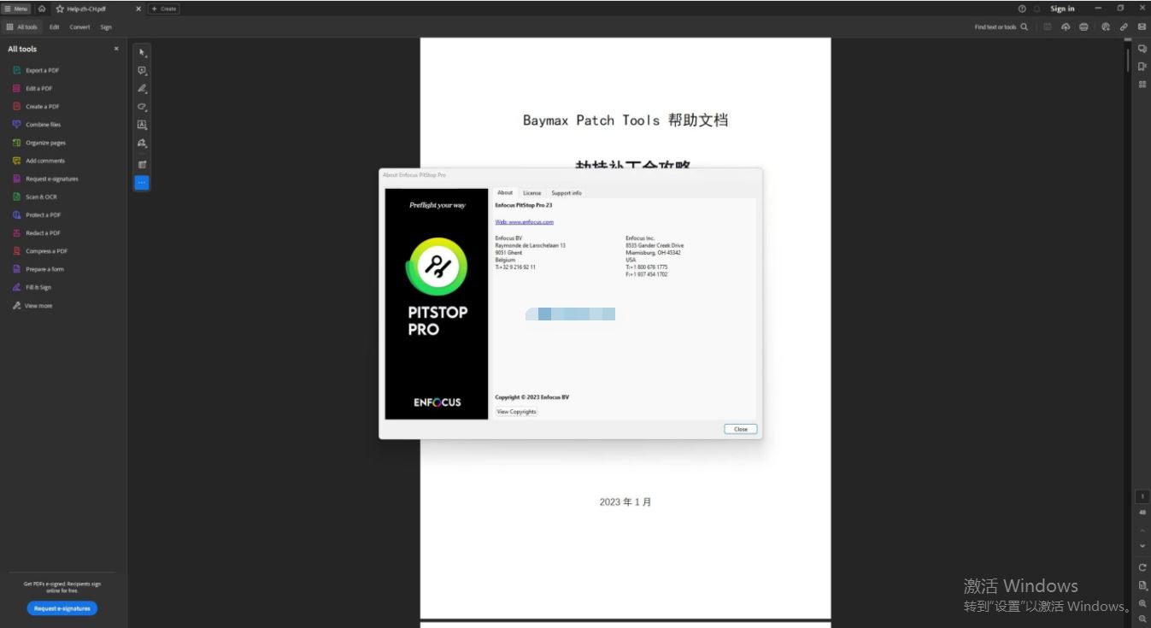Click the blue more tools button

coord(142,182)
